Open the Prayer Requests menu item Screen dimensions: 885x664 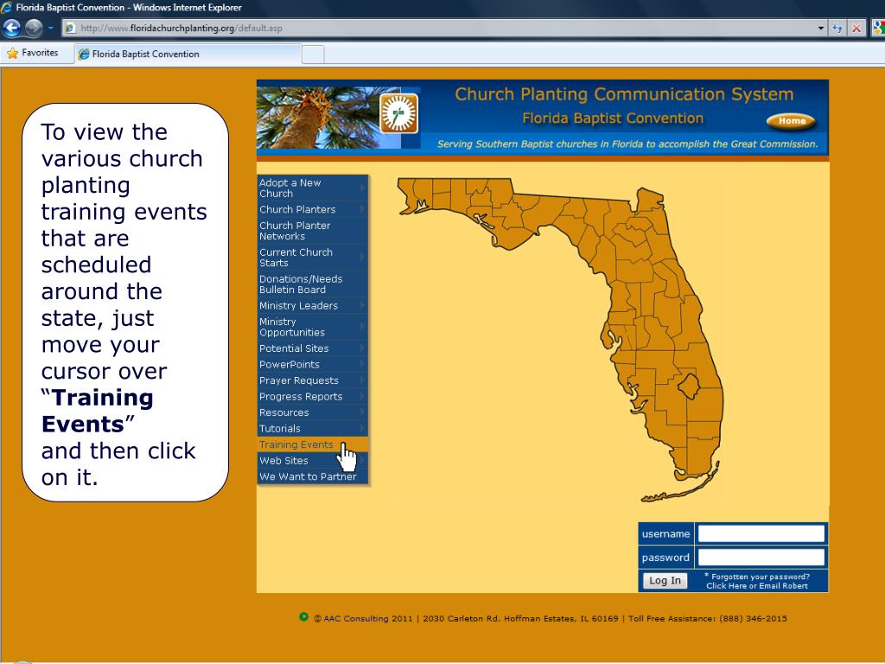click(313, 380)
